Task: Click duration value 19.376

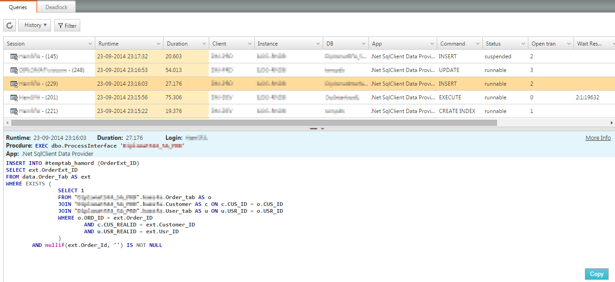Action: 174,111
